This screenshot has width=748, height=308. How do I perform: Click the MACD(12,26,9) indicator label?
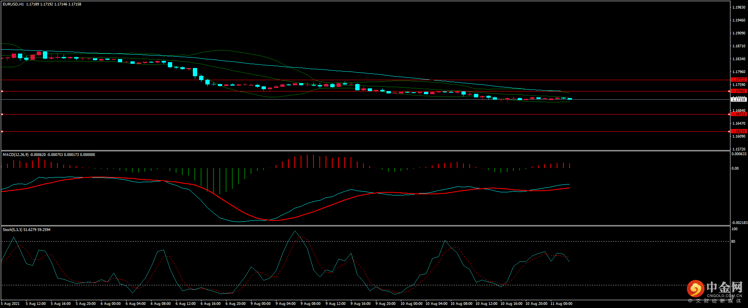(16, 155)
